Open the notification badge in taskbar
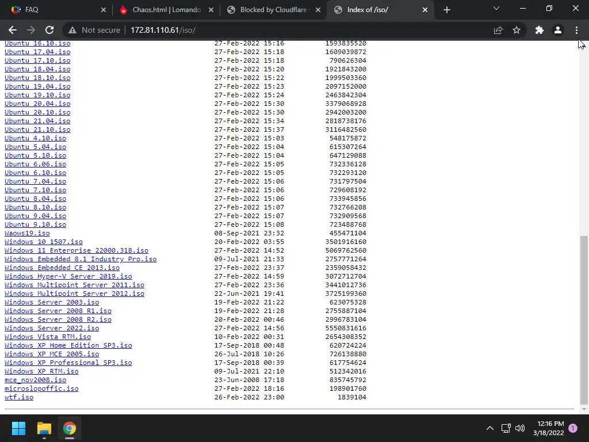589x442 pixels. click(x=573, y=428)
